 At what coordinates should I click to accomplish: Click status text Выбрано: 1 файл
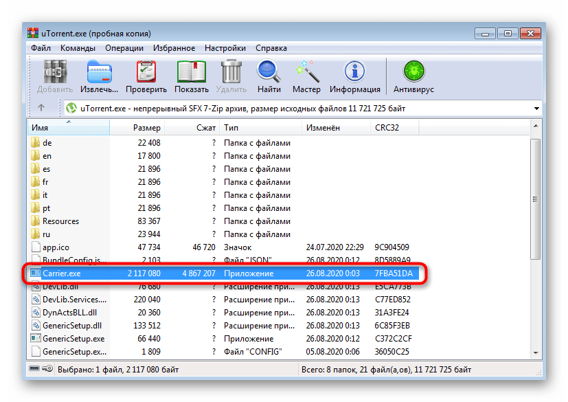tap(90, 370)
